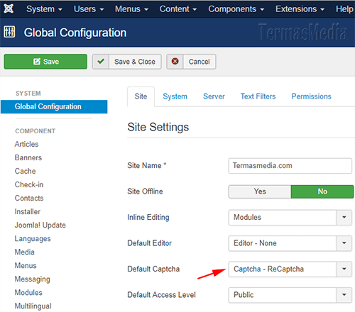Image resolution: width=355 pixels, height=312 pixels.
Task: Open the Help menu
Action: (x=345, y=9)
